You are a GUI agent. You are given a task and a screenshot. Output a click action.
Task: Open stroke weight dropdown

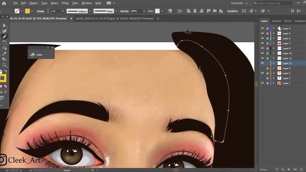click(63, 11)
